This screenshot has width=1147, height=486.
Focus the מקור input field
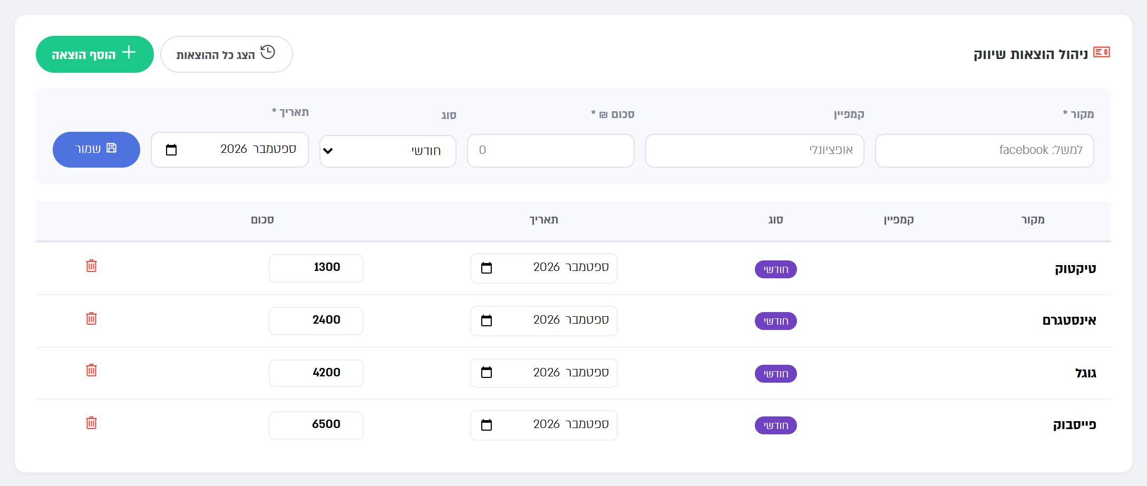(x=985, y=151)
